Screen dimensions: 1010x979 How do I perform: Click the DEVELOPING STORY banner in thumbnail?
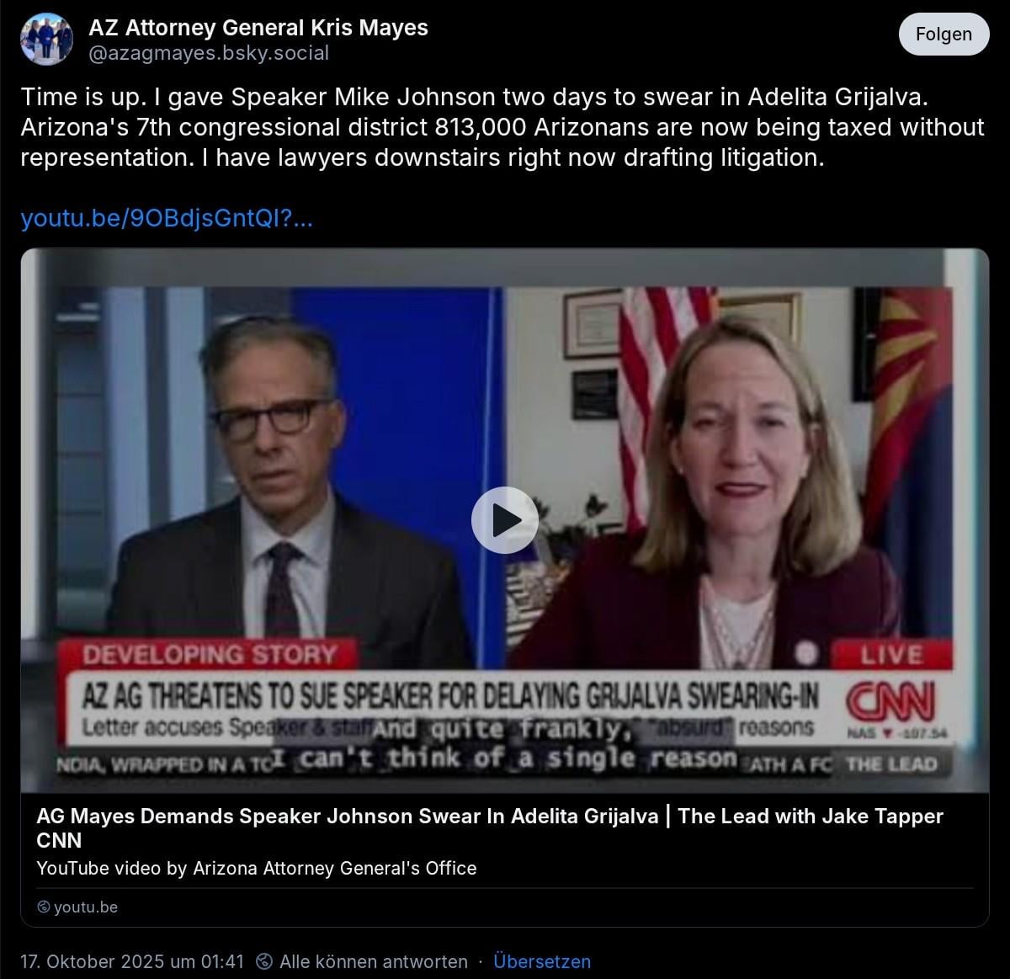[210, 654]
